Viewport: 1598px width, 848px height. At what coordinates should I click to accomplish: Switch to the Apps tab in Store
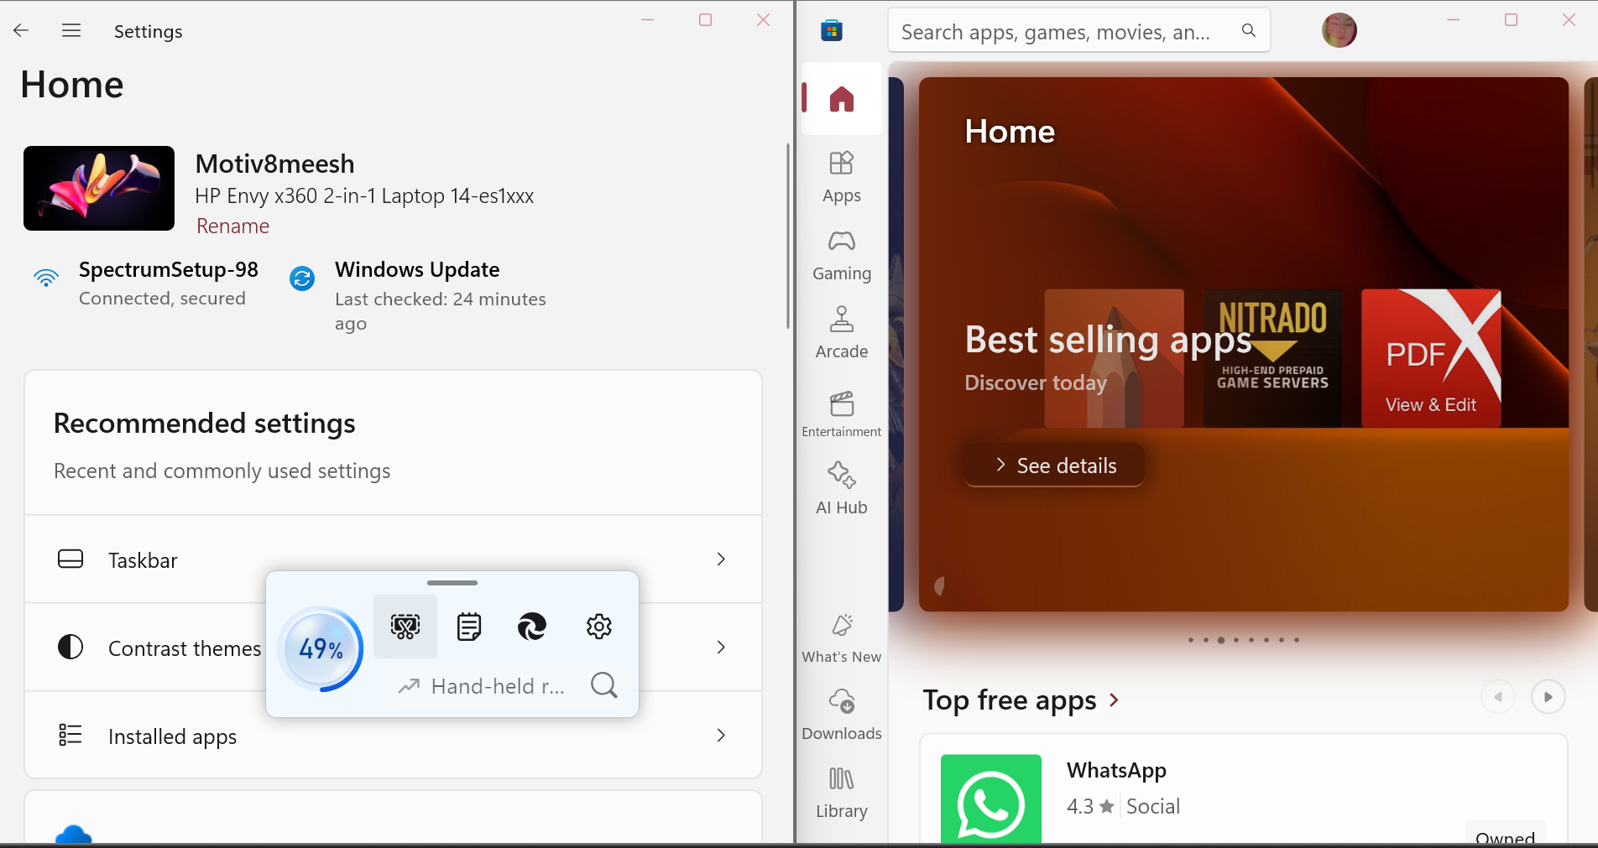pos(841,177)
